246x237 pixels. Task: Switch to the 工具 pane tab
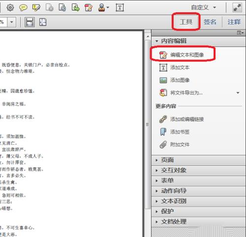point(186,22)
